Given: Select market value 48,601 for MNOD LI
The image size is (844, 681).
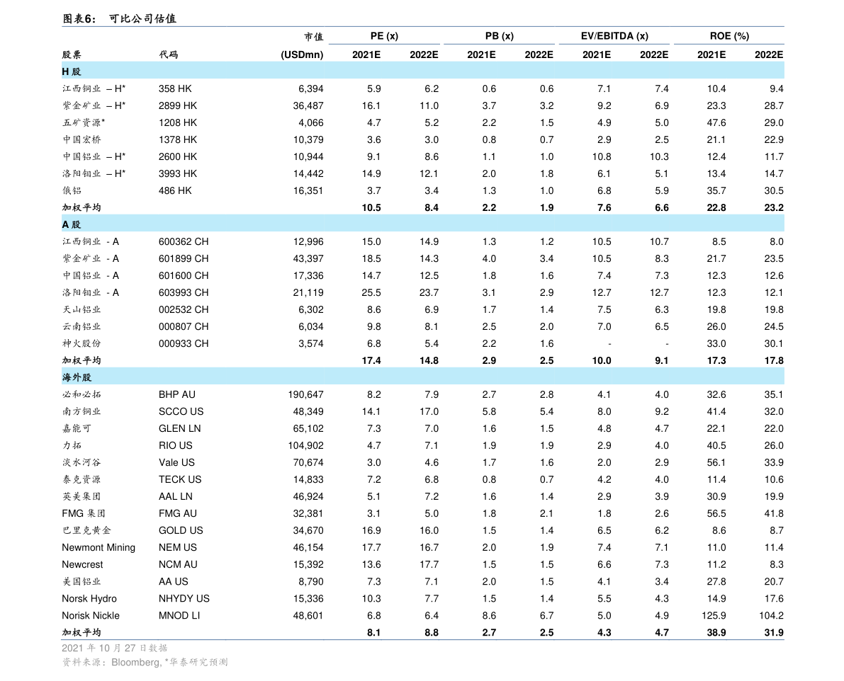Looking at the screenshot, I should coord(308,616).
